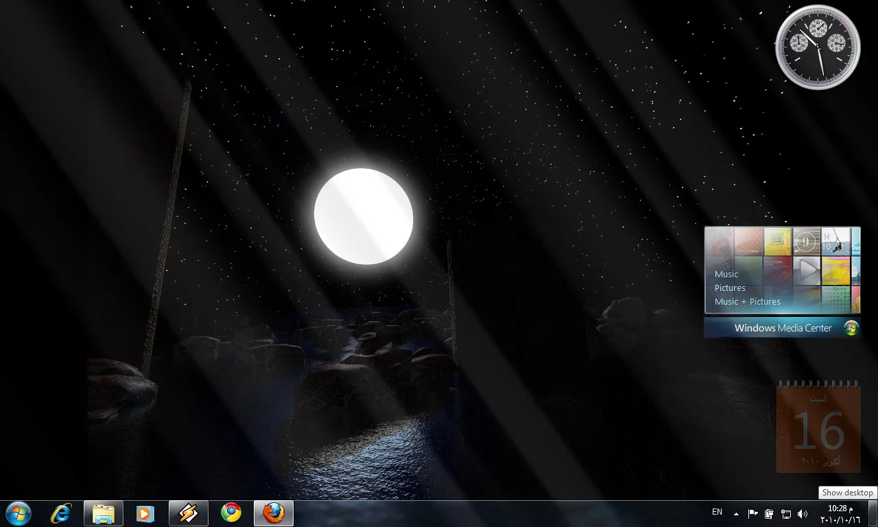
Task: Choose Music + Pictures in the gadget
Action: (x=747, y=301)
